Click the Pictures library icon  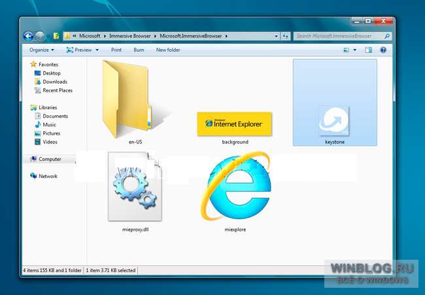click(x=38, y=133)
